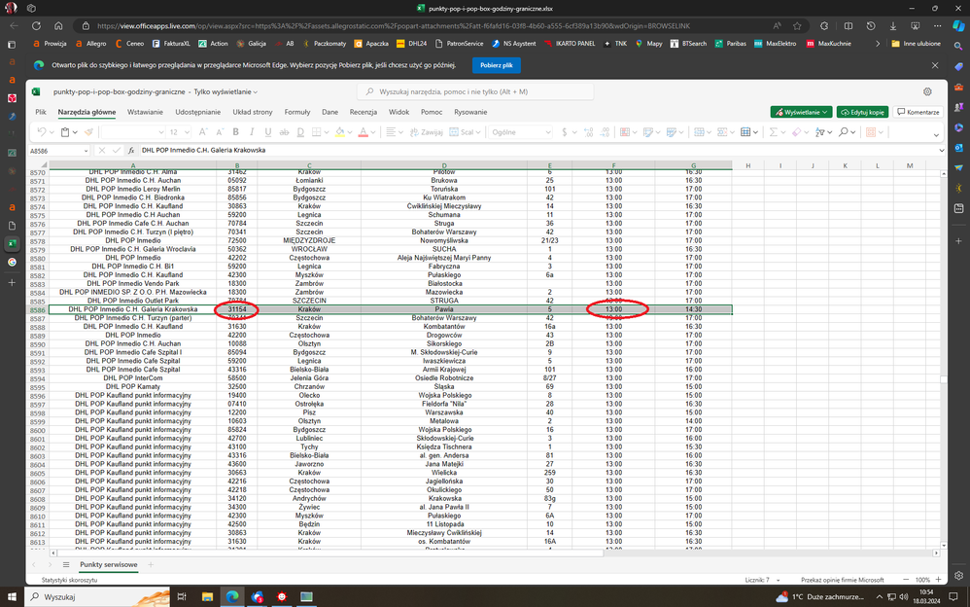Click the font color icon
Screen dimensions: 970x607
(x=363, y=132)
